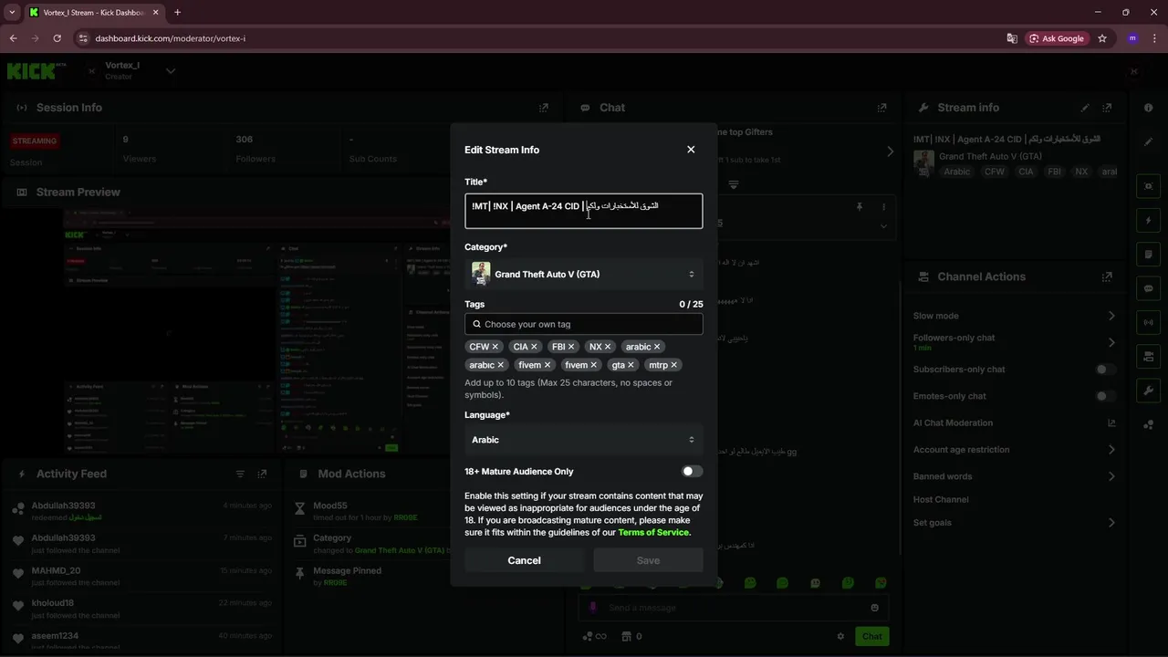1168x657 pixels.
Task: Click Abdullah39393 redeemed entry in Activity Feed
Action: (141, 511)
